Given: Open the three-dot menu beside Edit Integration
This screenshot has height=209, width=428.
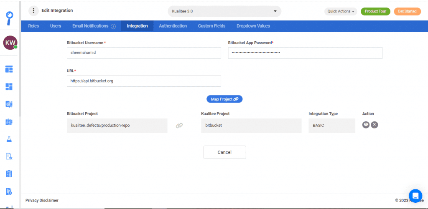Looking at the screenshot, I should click(33, 11).
